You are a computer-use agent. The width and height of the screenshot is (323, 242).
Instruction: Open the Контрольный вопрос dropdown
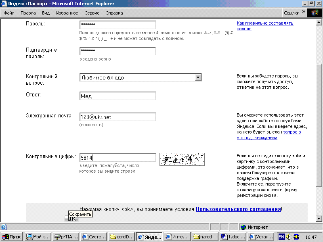141,77
